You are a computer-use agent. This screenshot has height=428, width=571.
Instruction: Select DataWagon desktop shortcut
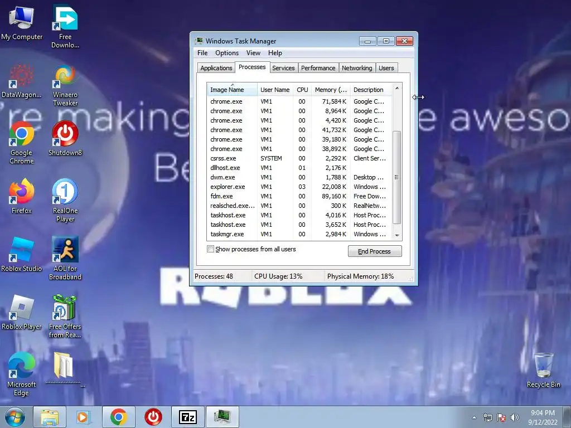(22, 81)
